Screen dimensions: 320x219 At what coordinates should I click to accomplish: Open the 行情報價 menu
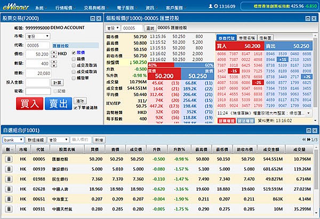(65, 8)
